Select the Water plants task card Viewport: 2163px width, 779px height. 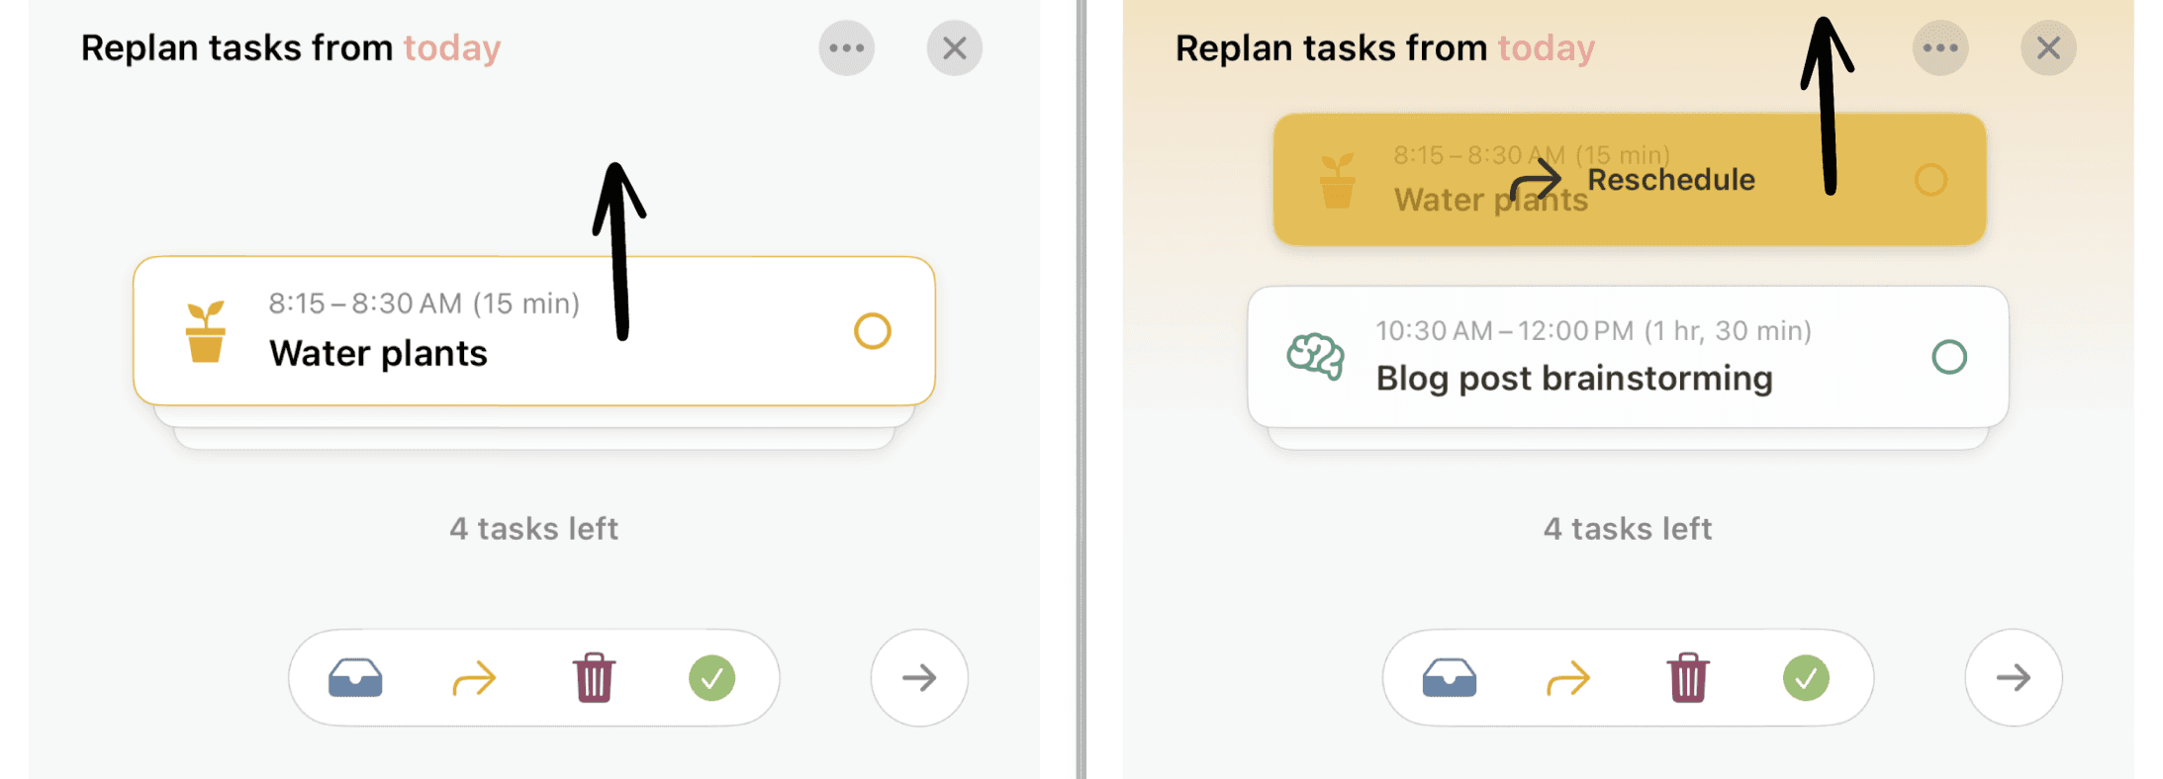tap(534, 331)
